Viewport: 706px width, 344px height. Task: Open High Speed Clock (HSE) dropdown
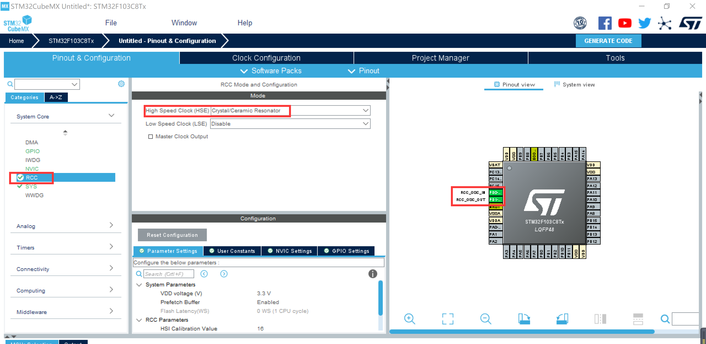[365, 110]
